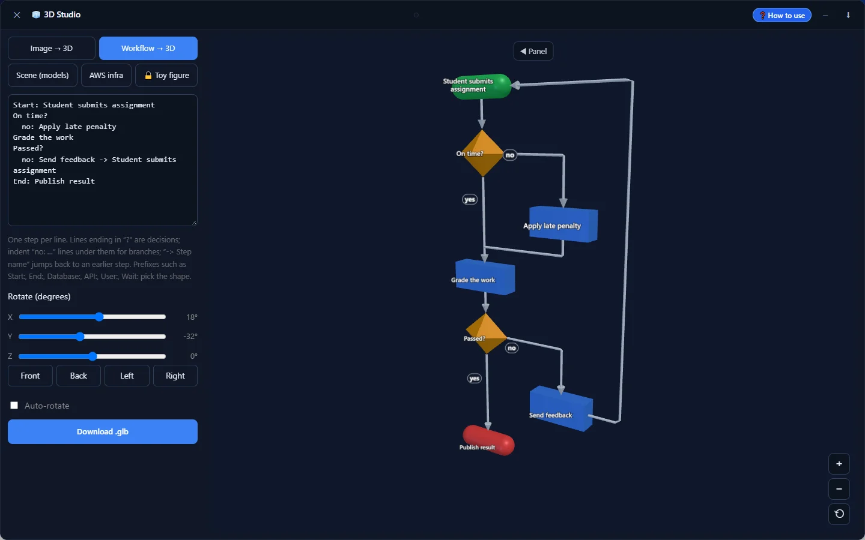Download the .glb model file
This screenshot has width=865, height=540.
pos(103,431)
